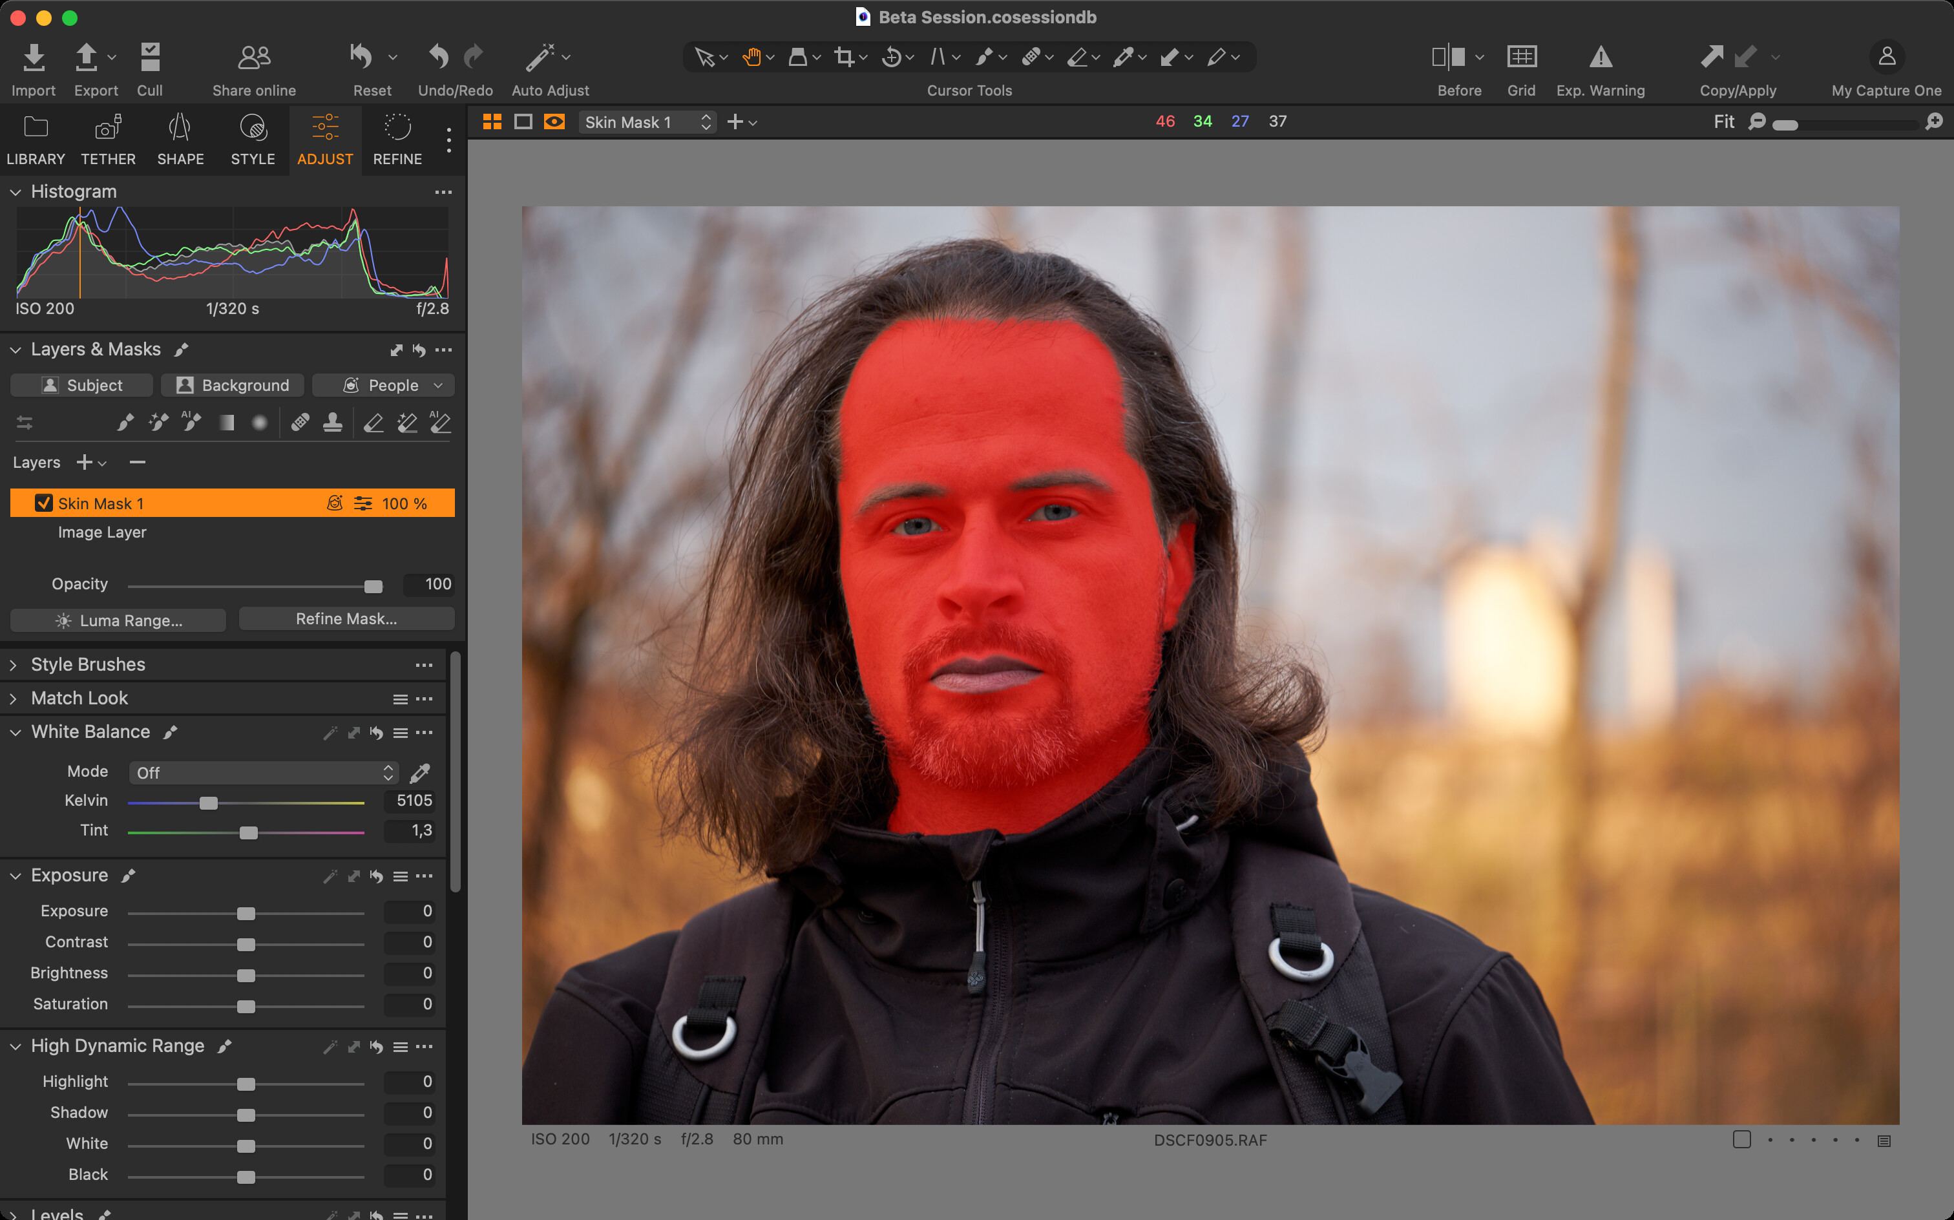Click the Cull icon
The height and width of the screenshot is (1220, 1954).
(150, 58)
